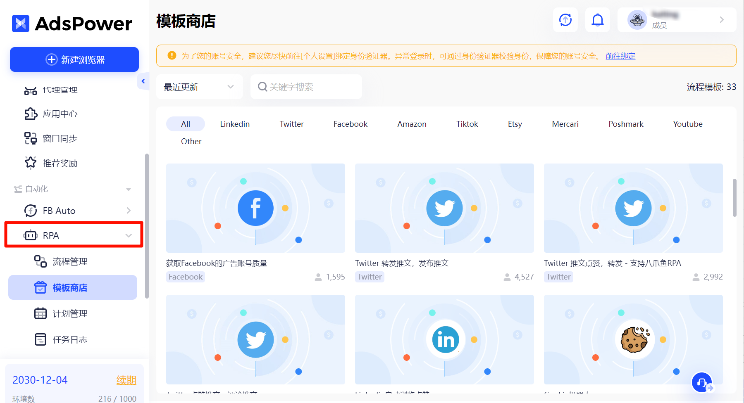Open 推荐奖励 in the sidebar
744x403 pixels.
60,163
